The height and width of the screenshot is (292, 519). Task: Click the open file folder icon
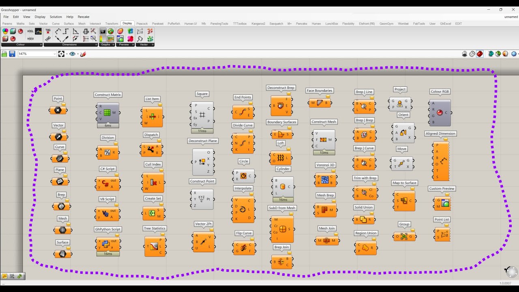(x=4, y=54)
